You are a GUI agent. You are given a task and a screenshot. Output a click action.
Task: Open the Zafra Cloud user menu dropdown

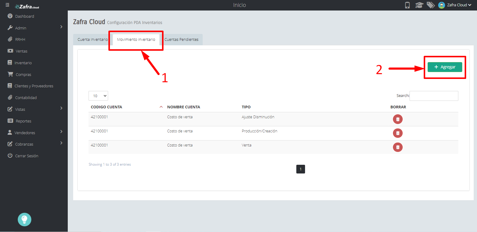[459, 5]
